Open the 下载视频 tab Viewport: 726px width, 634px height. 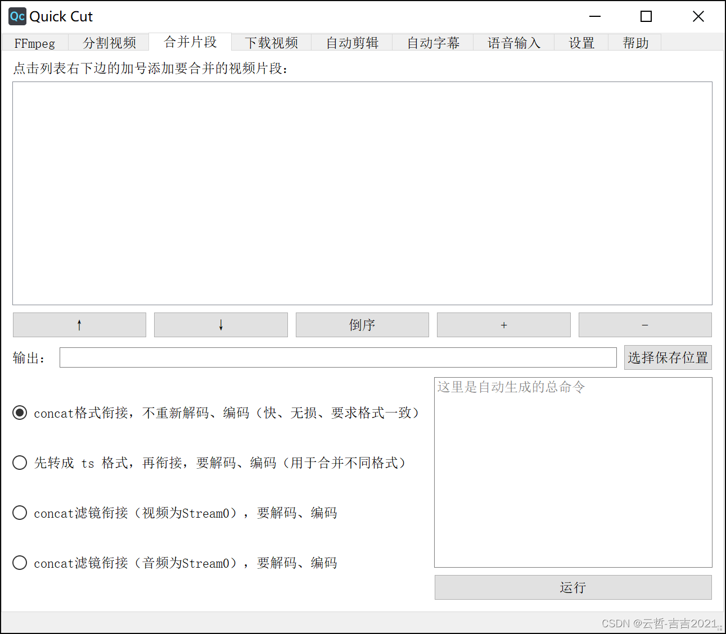(x=271, y=43)
